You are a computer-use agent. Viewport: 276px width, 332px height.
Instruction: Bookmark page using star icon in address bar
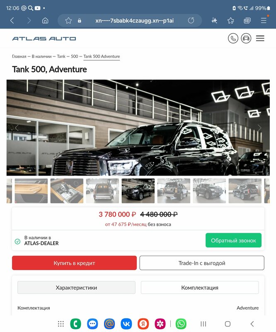coord(68,20)
